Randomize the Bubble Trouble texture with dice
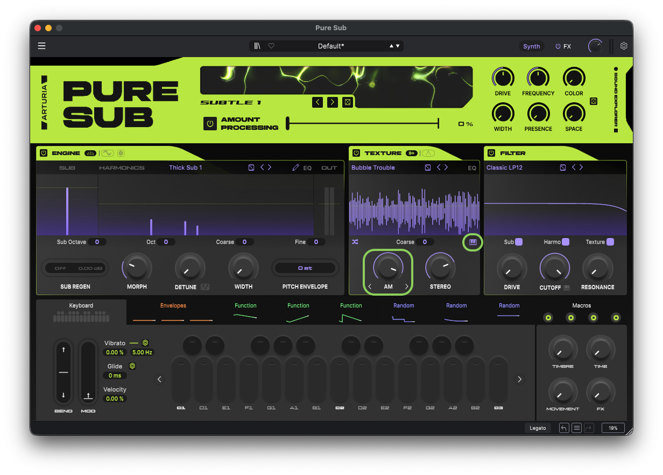The height and width of the screenshot is (475, 663). 428,167
